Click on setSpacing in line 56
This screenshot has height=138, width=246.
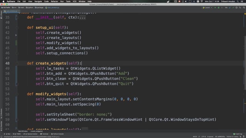pos(84,104)
